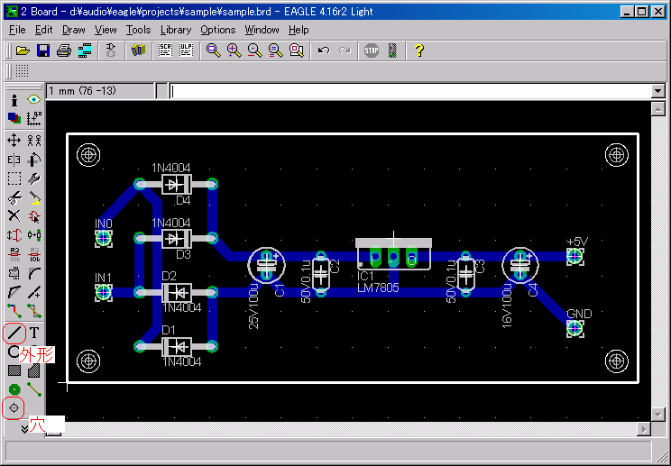Select the Cut scissors tool
Image resolution: width=671 pixels, height=466 pixels.
[14, 198]
